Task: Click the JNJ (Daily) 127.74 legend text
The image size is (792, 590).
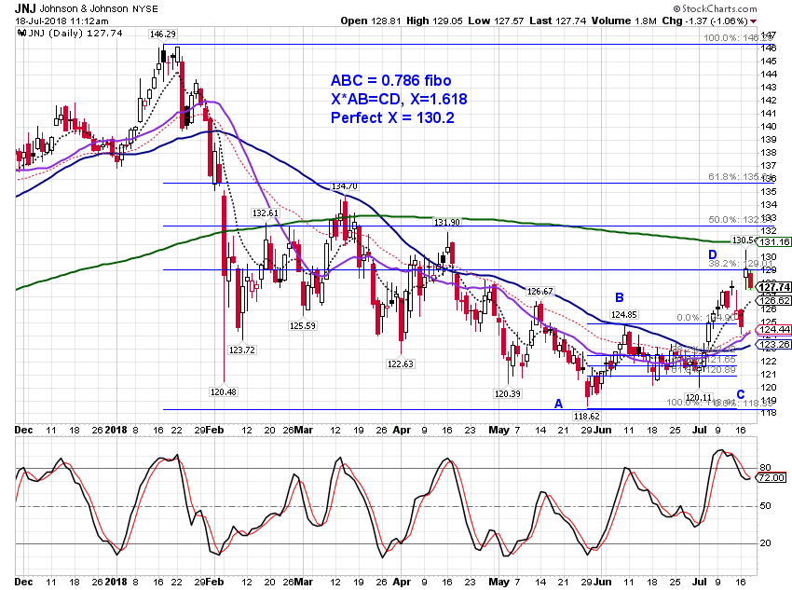Action: pos(75,33)
